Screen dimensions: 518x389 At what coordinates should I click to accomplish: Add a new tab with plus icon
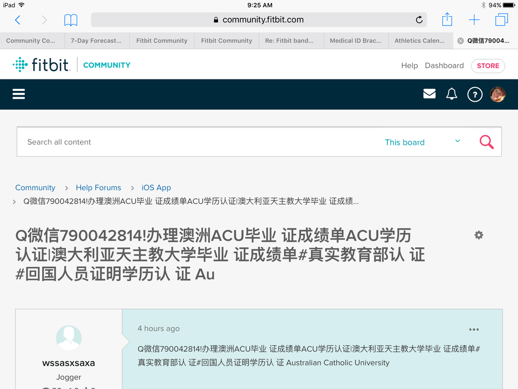(474, 20)
